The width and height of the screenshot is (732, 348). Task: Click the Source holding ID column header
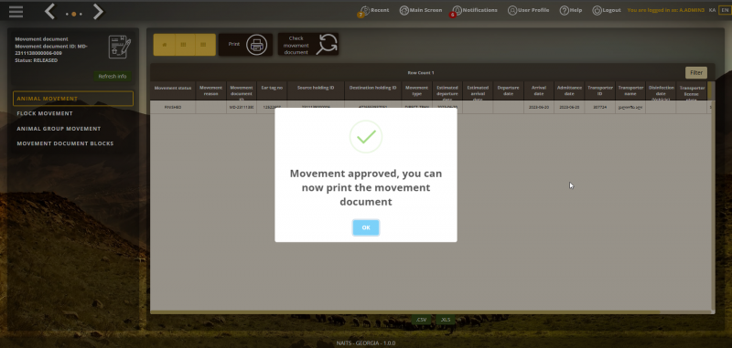pos(316,90)
